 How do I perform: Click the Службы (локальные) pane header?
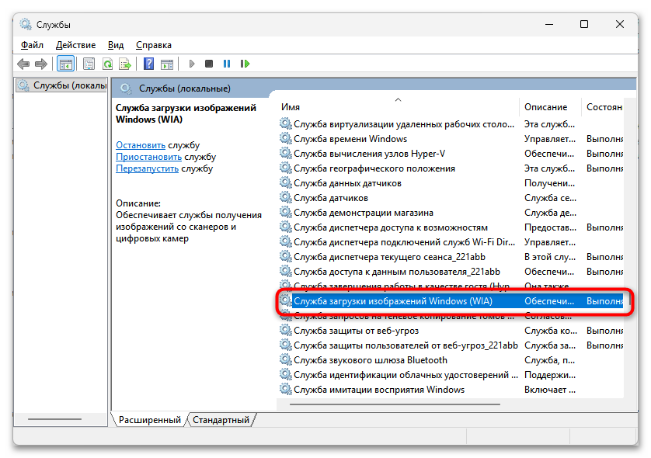pos(184,88)
